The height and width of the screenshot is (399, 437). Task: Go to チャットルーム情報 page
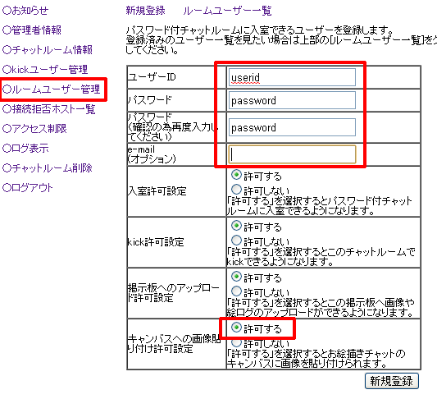click(x=48, y=50)
